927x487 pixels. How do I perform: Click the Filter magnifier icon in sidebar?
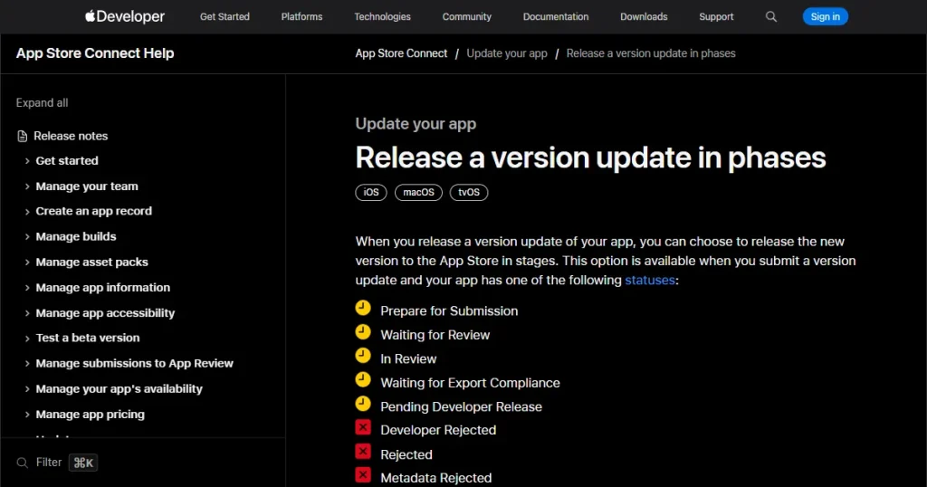23,463
